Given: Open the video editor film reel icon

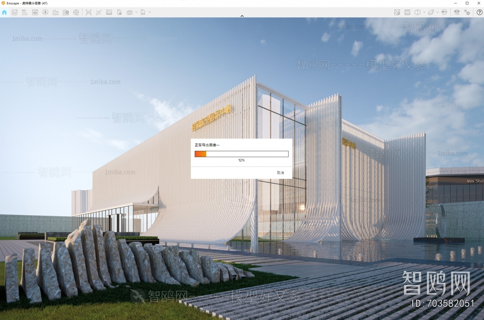Looking at the screenshot, I should pos(76,12).
